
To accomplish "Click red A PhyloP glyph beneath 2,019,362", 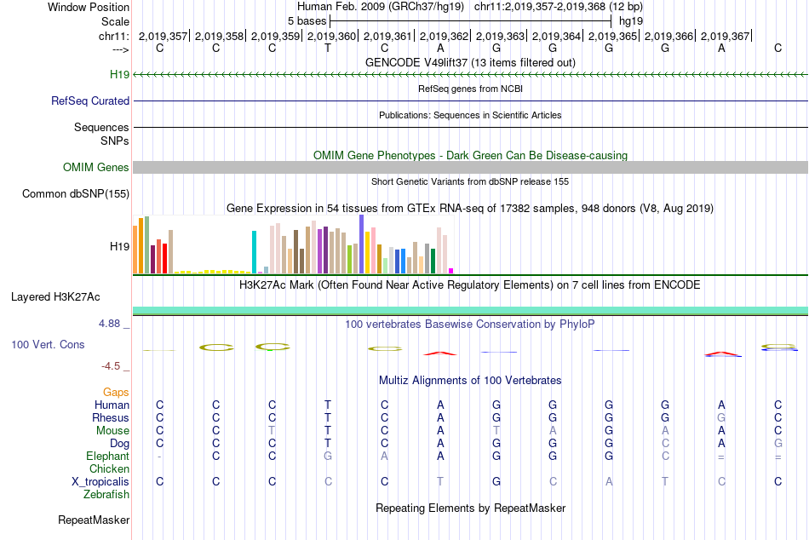I will coord(440,353).
